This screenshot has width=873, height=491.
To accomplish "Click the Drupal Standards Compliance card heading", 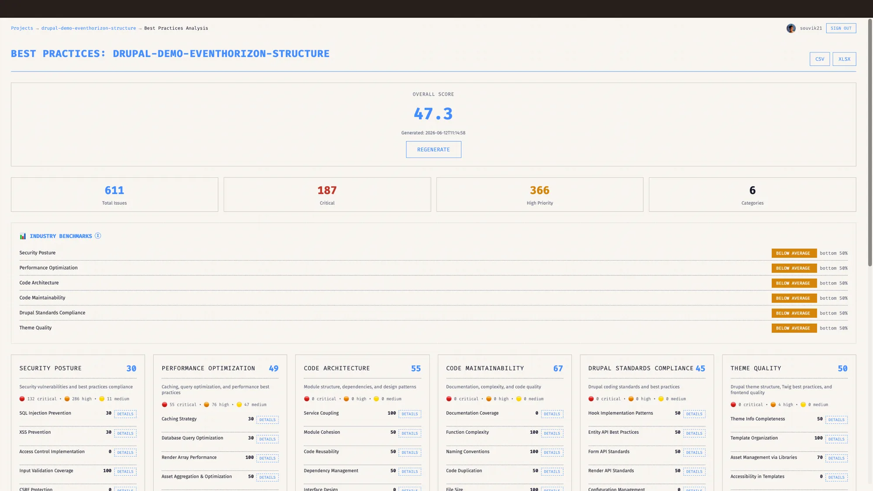I will click(x=641, y=368).
